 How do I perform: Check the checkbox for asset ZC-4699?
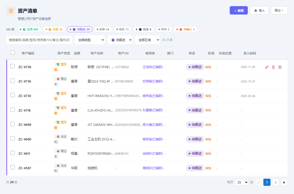click(13, 124)
